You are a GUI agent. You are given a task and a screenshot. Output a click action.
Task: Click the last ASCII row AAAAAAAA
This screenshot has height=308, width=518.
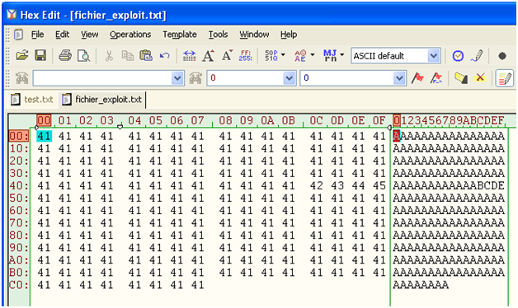tap(421, 285)
